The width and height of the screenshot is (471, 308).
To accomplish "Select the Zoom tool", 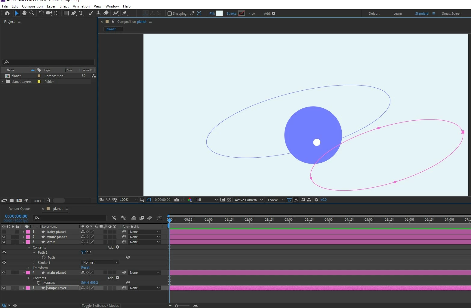I will click(32, 13).
